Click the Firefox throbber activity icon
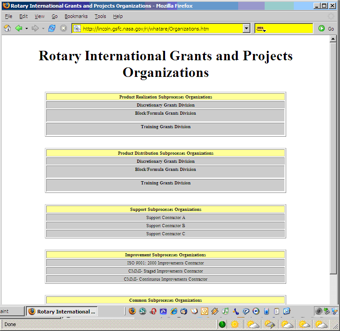Image resolution: width=340 pixels, height=331 pixels. point(331,16)
